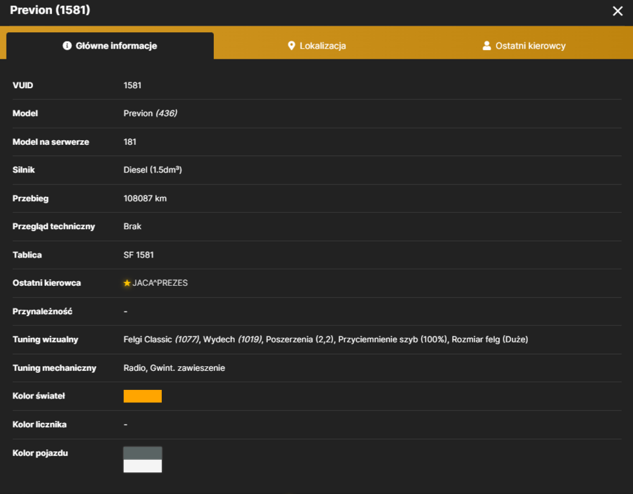Image resolution: width=633 pixels, height=494 pixels.
Task: Click the gold star next to JACA^PREZES
Action: (127, 283)
